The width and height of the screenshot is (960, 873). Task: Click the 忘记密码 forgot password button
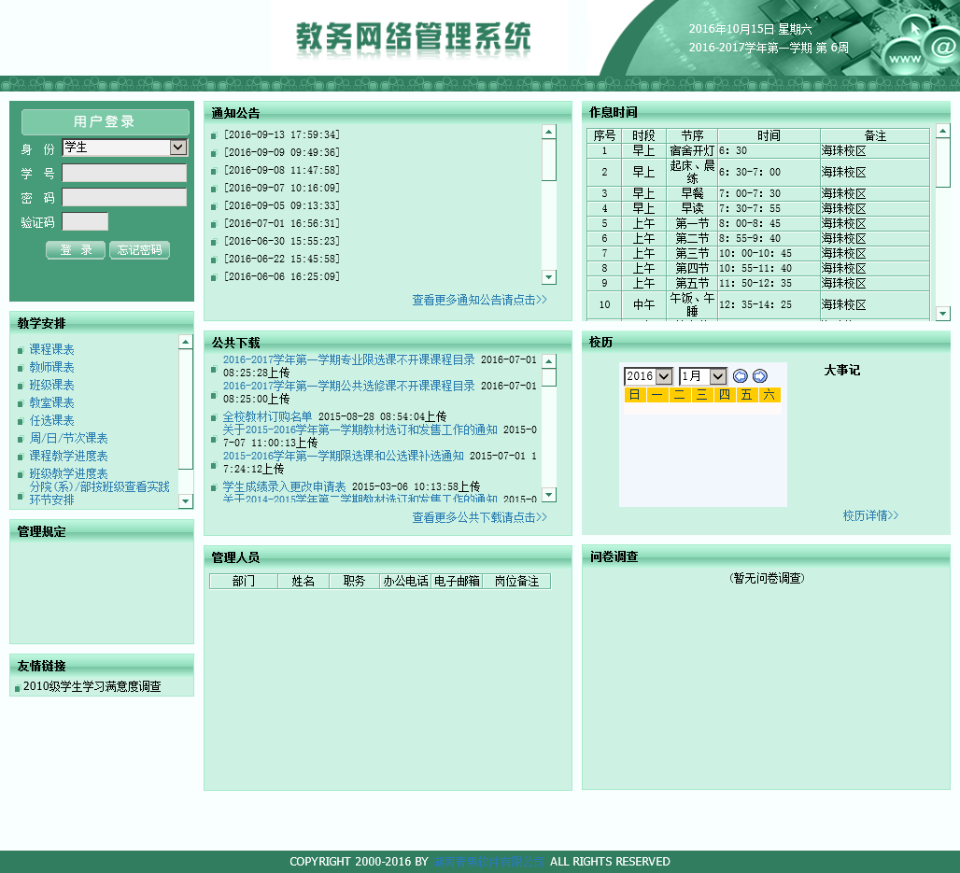(x=139, y=250)
